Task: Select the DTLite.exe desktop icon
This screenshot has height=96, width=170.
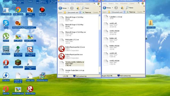Action: (6, 77)
